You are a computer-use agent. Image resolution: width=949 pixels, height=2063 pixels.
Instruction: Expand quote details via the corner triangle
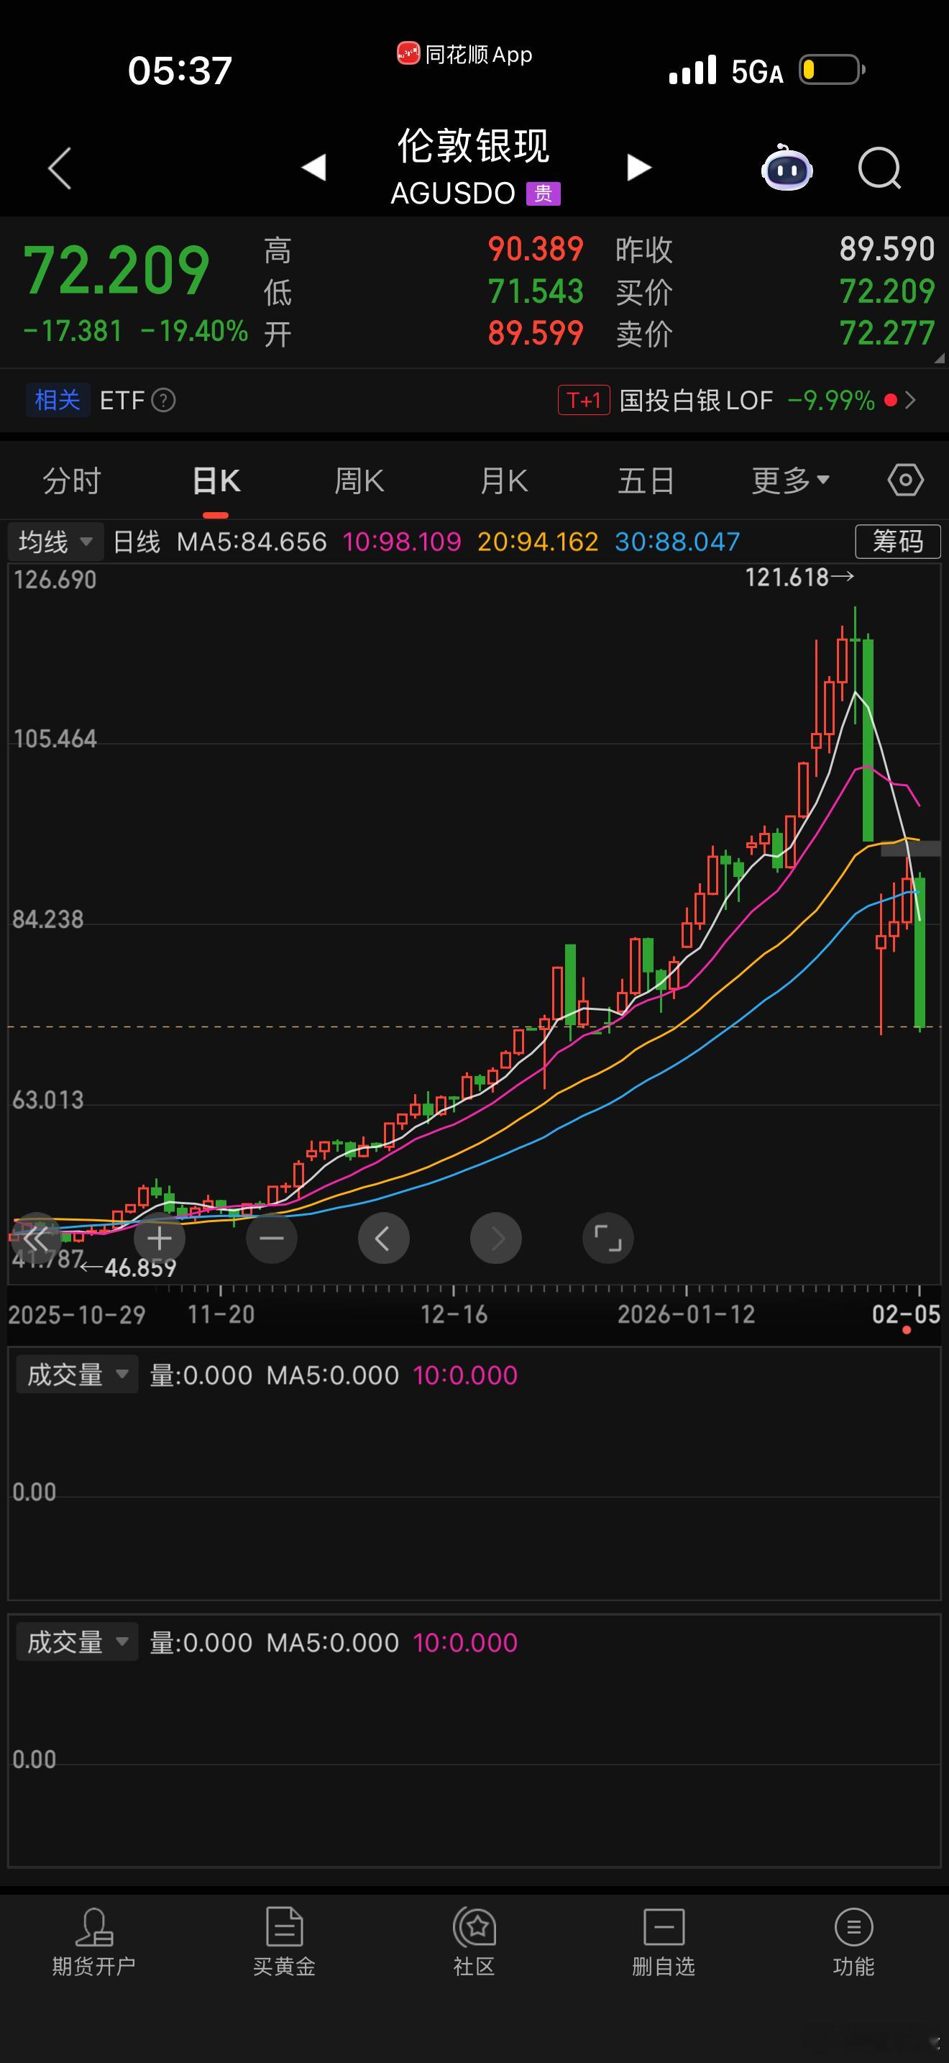[x=940, y=359]
